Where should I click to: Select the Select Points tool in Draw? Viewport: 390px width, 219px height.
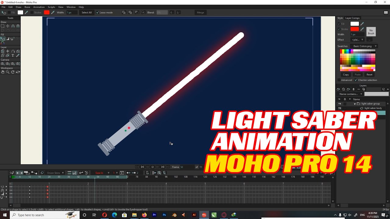click(2, 26)
